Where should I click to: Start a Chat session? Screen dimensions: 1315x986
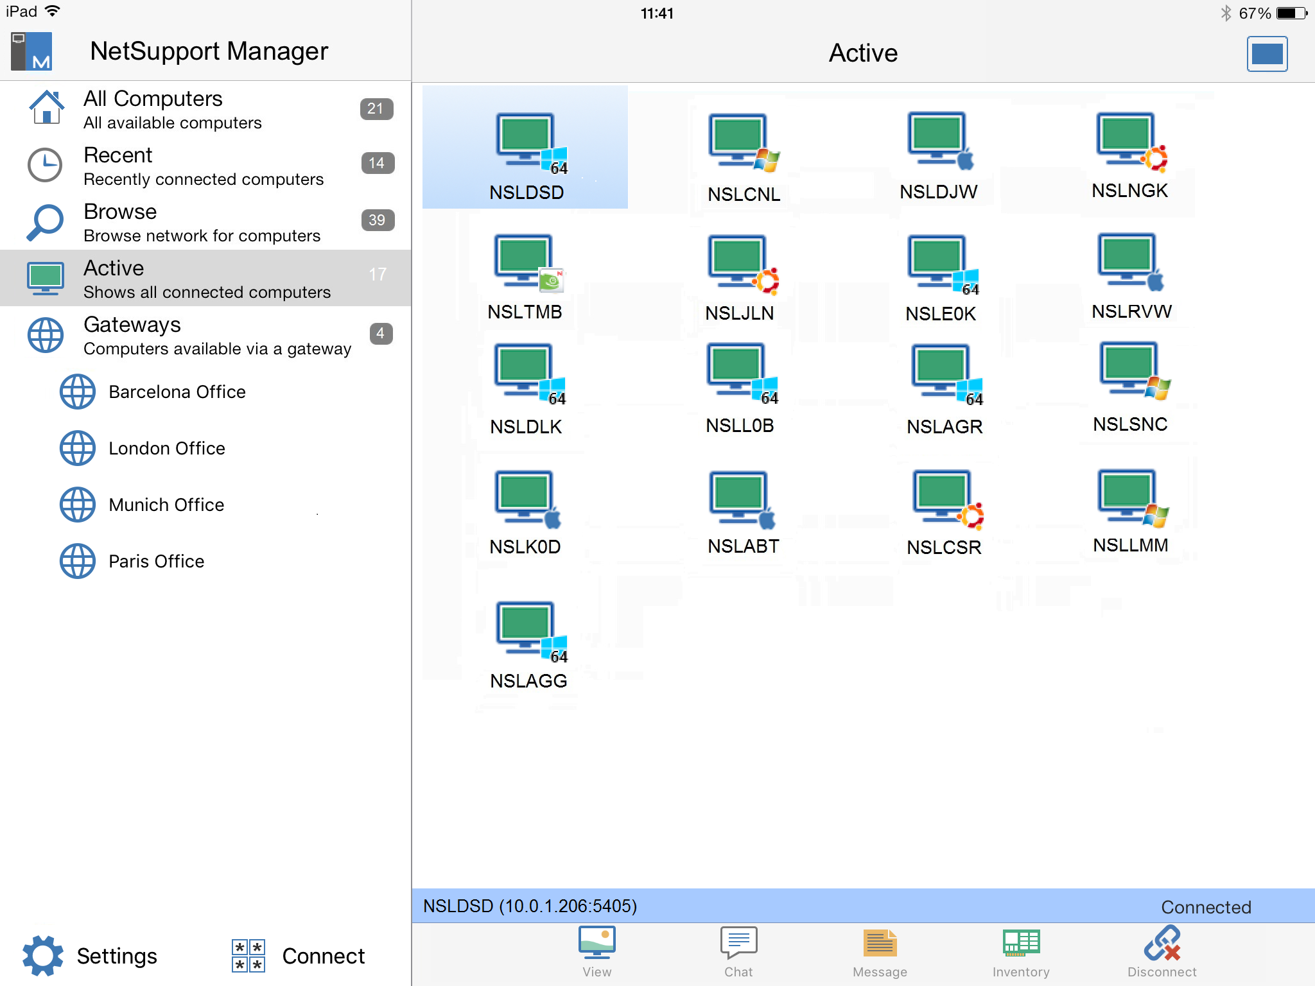point(738,951)
